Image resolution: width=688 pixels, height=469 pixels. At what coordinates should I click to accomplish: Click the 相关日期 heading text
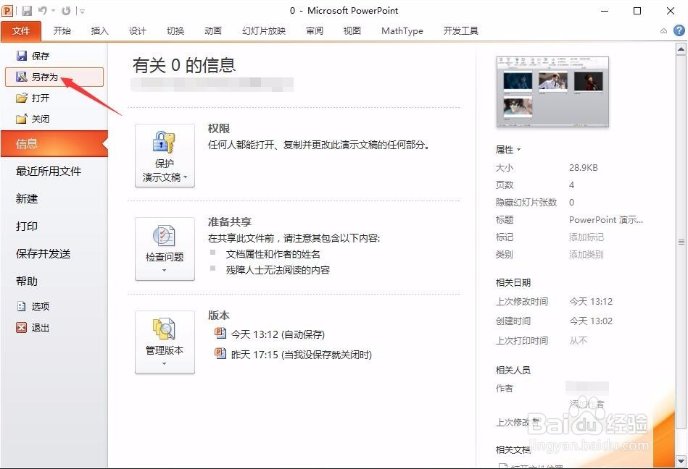coord(513,282)
